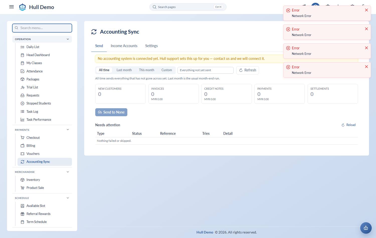The width and height of the screenshot is (376, 238).
Task: Open the Packages page
Action: click(x=45, y=79)
